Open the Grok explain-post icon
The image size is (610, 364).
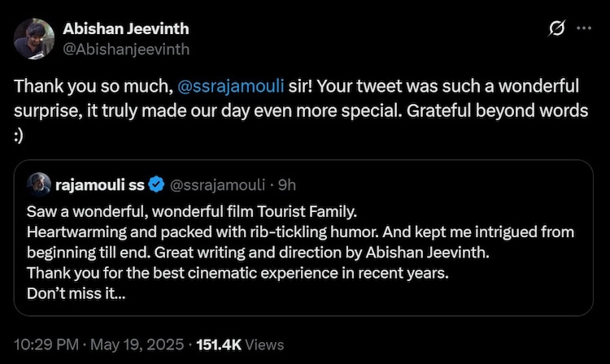pos(557,28)
